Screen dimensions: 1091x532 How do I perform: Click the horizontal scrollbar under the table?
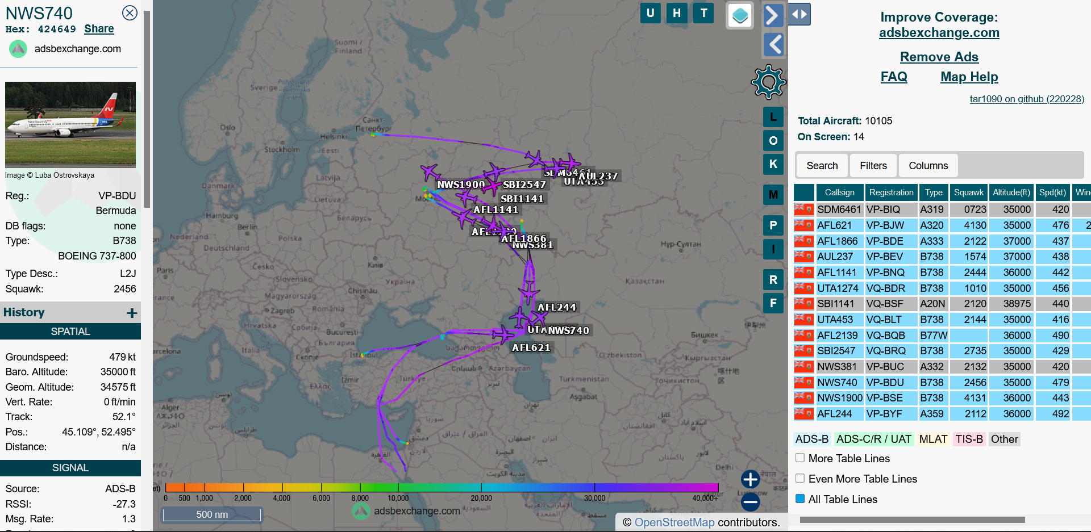[912, 520]
